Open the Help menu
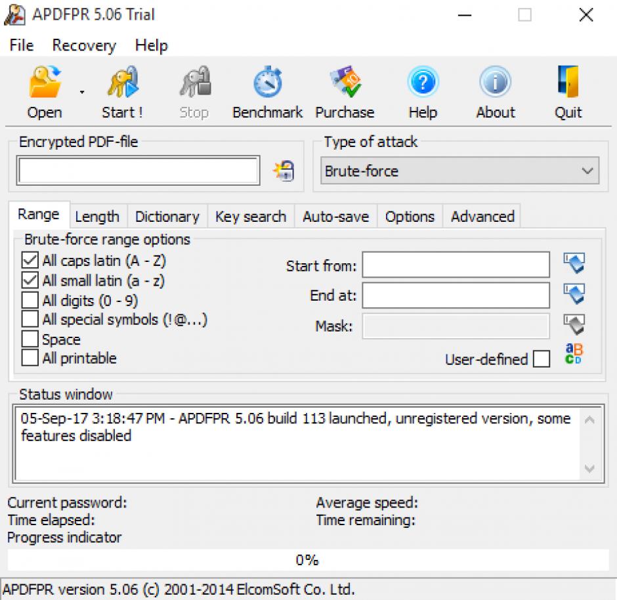Viewport: 617px width, 600px height. [152, 45]
